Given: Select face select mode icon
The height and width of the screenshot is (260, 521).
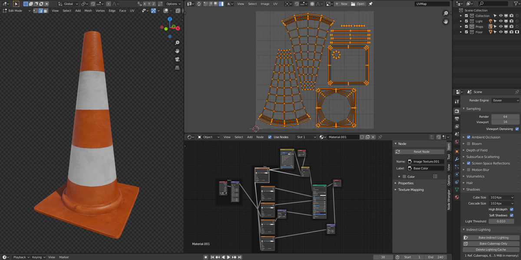Looking at the screenshot, I should click(x=47, y=11).
